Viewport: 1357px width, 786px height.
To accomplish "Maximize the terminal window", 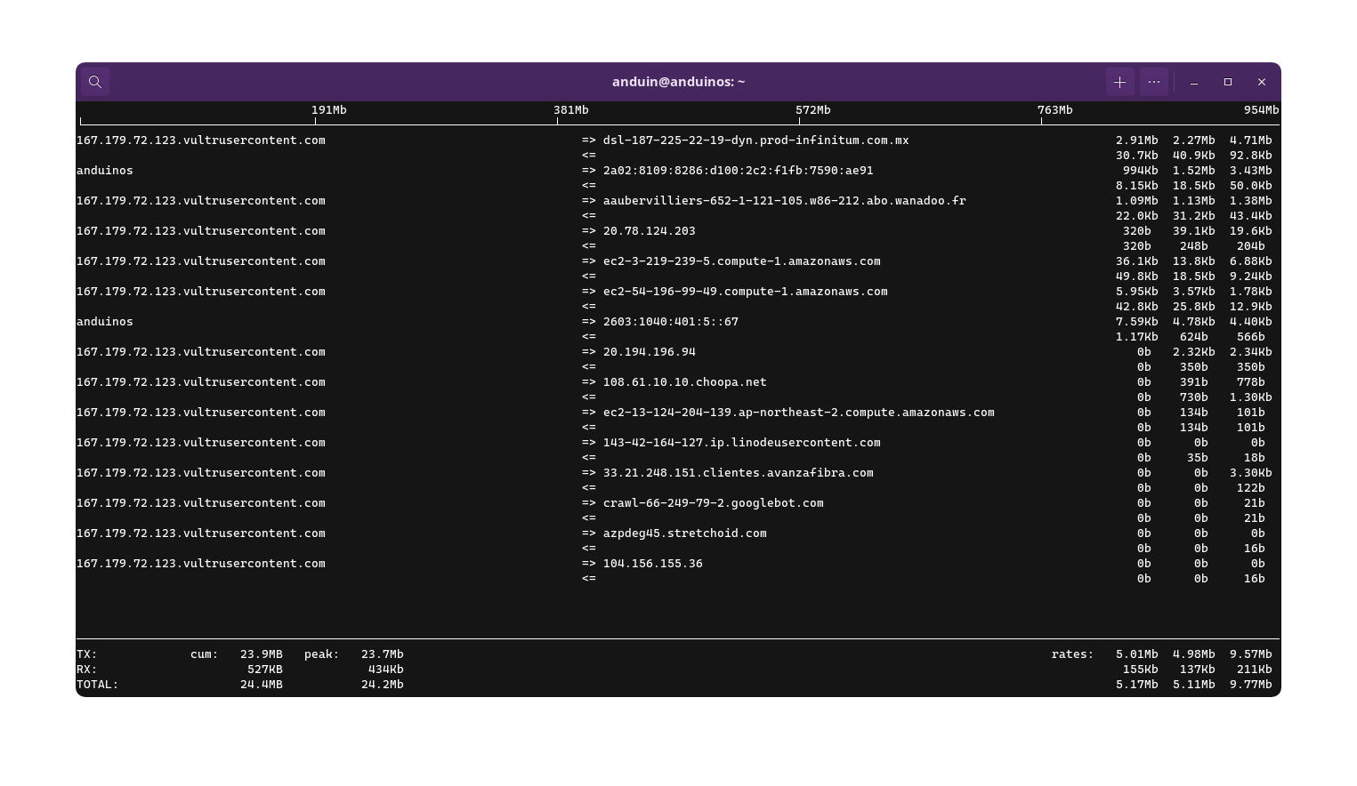I will [1228, 82].
